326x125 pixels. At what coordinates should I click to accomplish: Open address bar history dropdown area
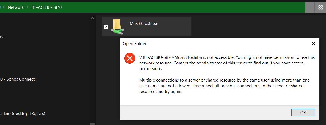pos(309,7)
